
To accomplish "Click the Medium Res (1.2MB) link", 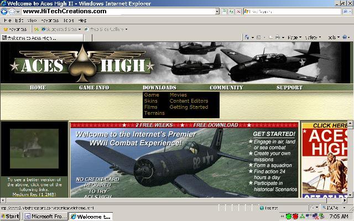I will click(x=34, y=194).
